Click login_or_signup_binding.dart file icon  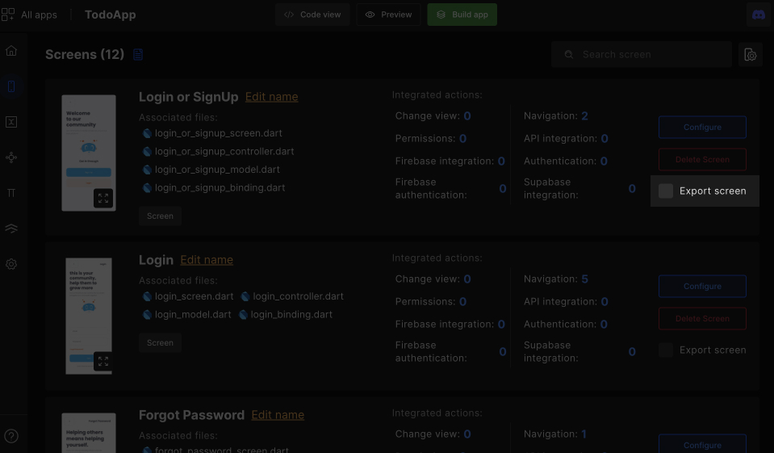click(x=147, y=187)
